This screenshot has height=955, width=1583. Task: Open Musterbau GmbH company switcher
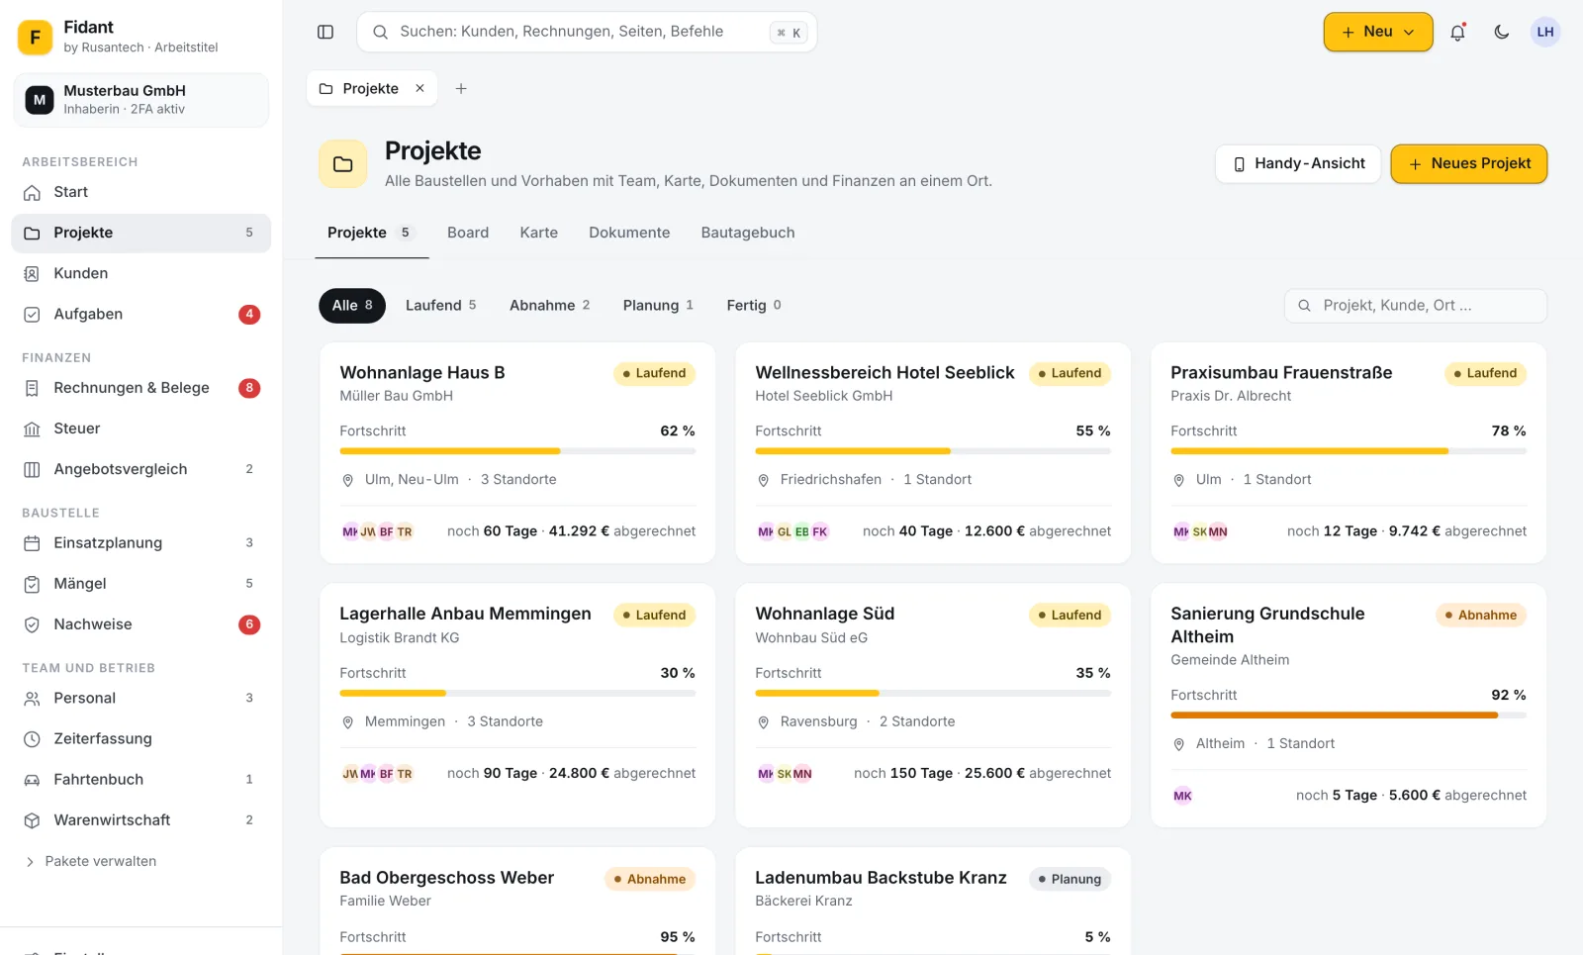tap(140, 100)
